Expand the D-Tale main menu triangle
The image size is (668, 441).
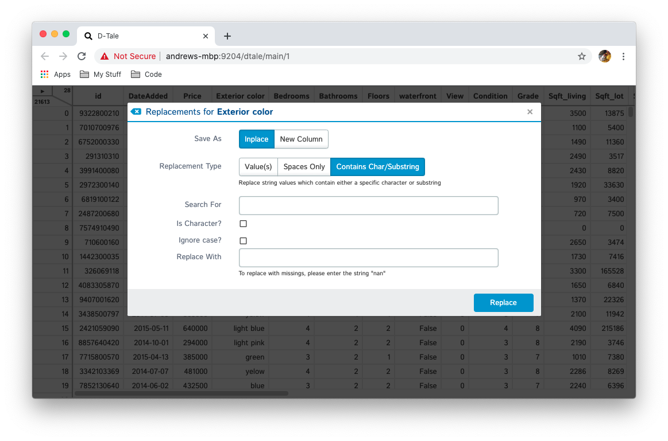(43, 91)
